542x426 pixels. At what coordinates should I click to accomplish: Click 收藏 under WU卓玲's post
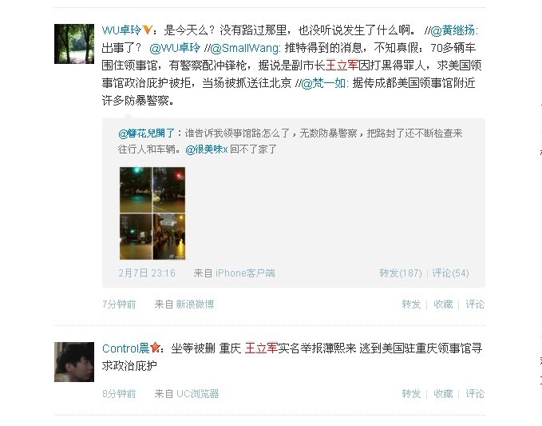[443, 305]
